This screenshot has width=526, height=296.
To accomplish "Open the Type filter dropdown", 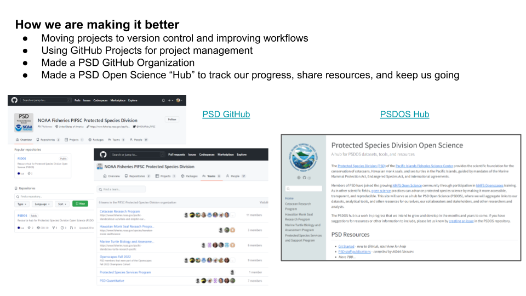I will [x=22, y=204].
